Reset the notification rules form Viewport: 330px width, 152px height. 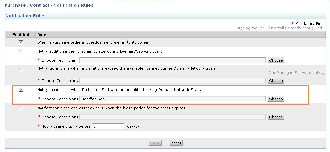[x=176, y=143]
